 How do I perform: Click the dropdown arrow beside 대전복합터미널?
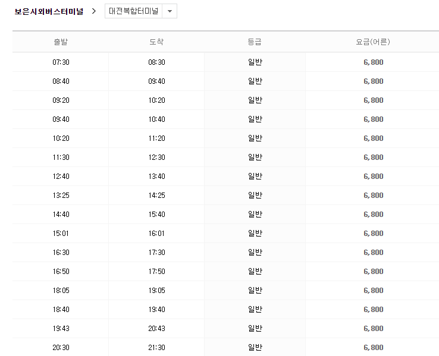coord(170,11)
